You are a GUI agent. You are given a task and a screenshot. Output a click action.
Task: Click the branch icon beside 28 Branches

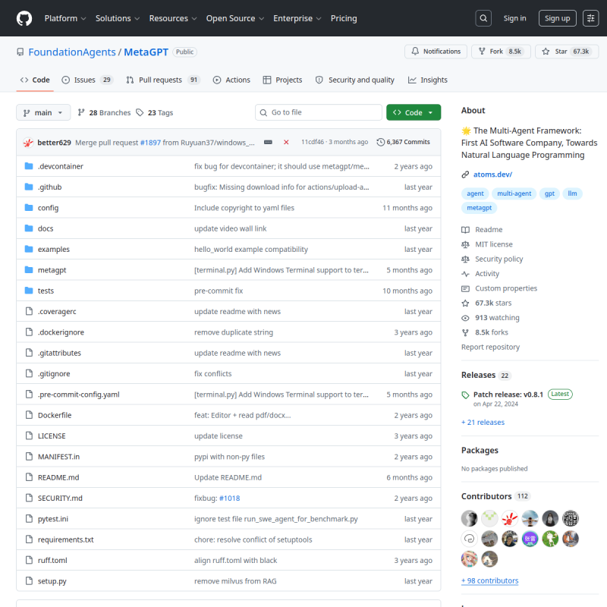click(x=81, y=112)
